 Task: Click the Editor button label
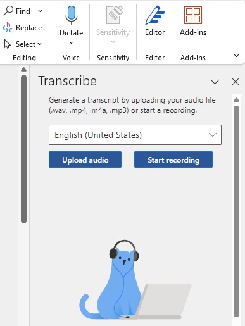pyautogui.click(x=155, y=32)
